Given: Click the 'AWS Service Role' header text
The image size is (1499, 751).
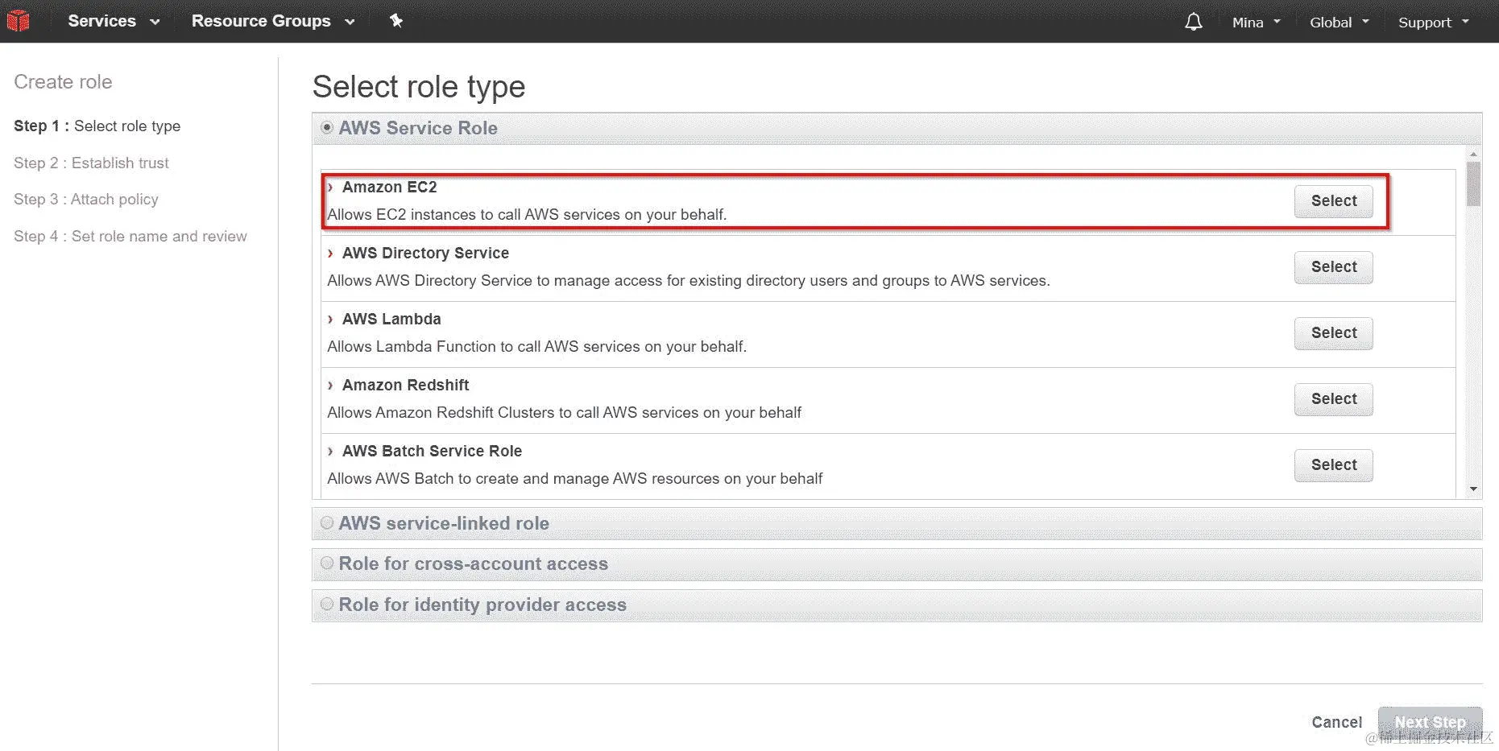Looking at the screenshot, I should tap(418, 128).
